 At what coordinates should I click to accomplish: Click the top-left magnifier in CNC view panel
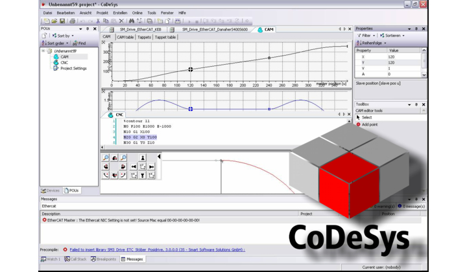click(106, 157)
